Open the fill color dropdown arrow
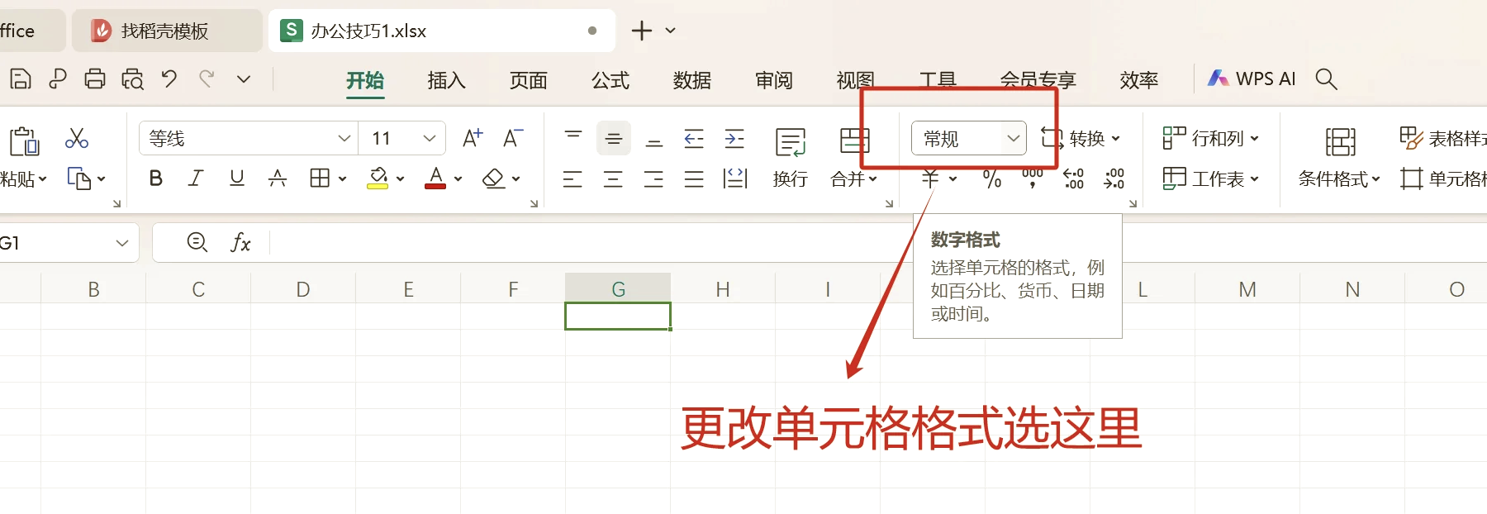The image size is (1487, 514). [400, 178]
